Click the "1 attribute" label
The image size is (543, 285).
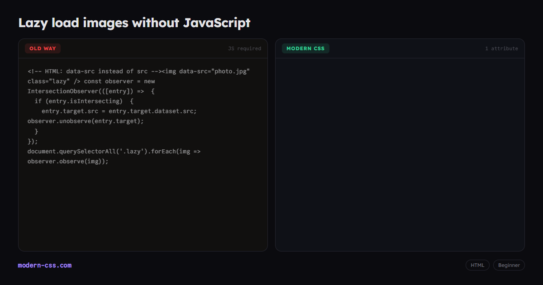point(501,48)
